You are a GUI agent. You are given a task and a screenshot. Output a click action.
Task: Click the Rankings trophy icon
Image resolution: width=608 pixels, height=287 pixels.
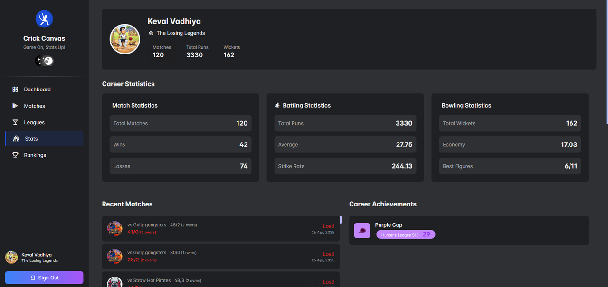point(15,155)
